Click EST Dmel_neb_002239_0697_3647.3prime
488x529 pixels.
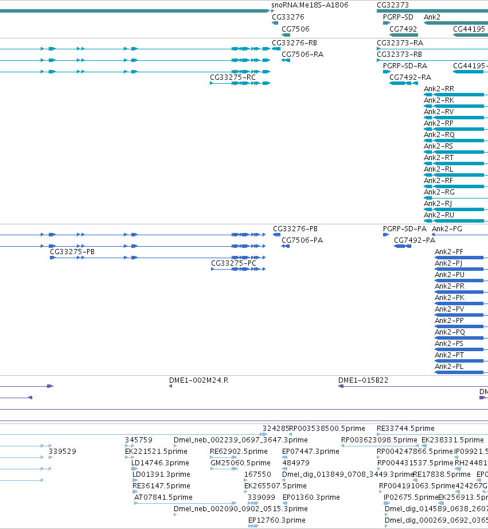[x=240, y=440]
